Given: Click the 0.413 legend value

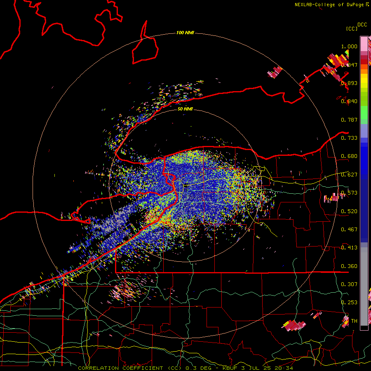Looking at the screenshot, I should coord(349,248).
